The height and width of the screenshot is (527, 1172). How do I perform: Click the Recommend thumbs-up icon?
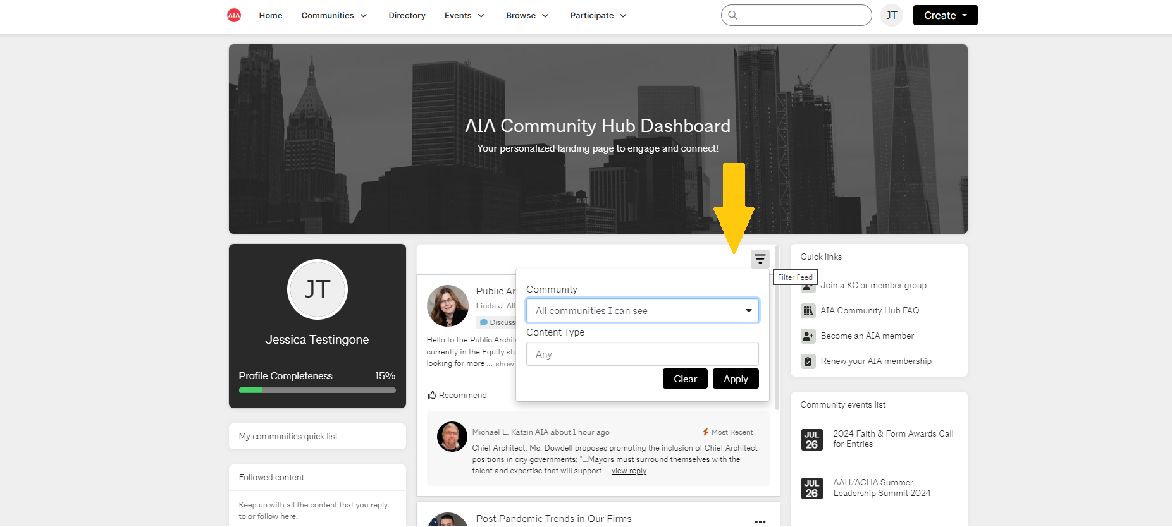[x=432, y=395]
